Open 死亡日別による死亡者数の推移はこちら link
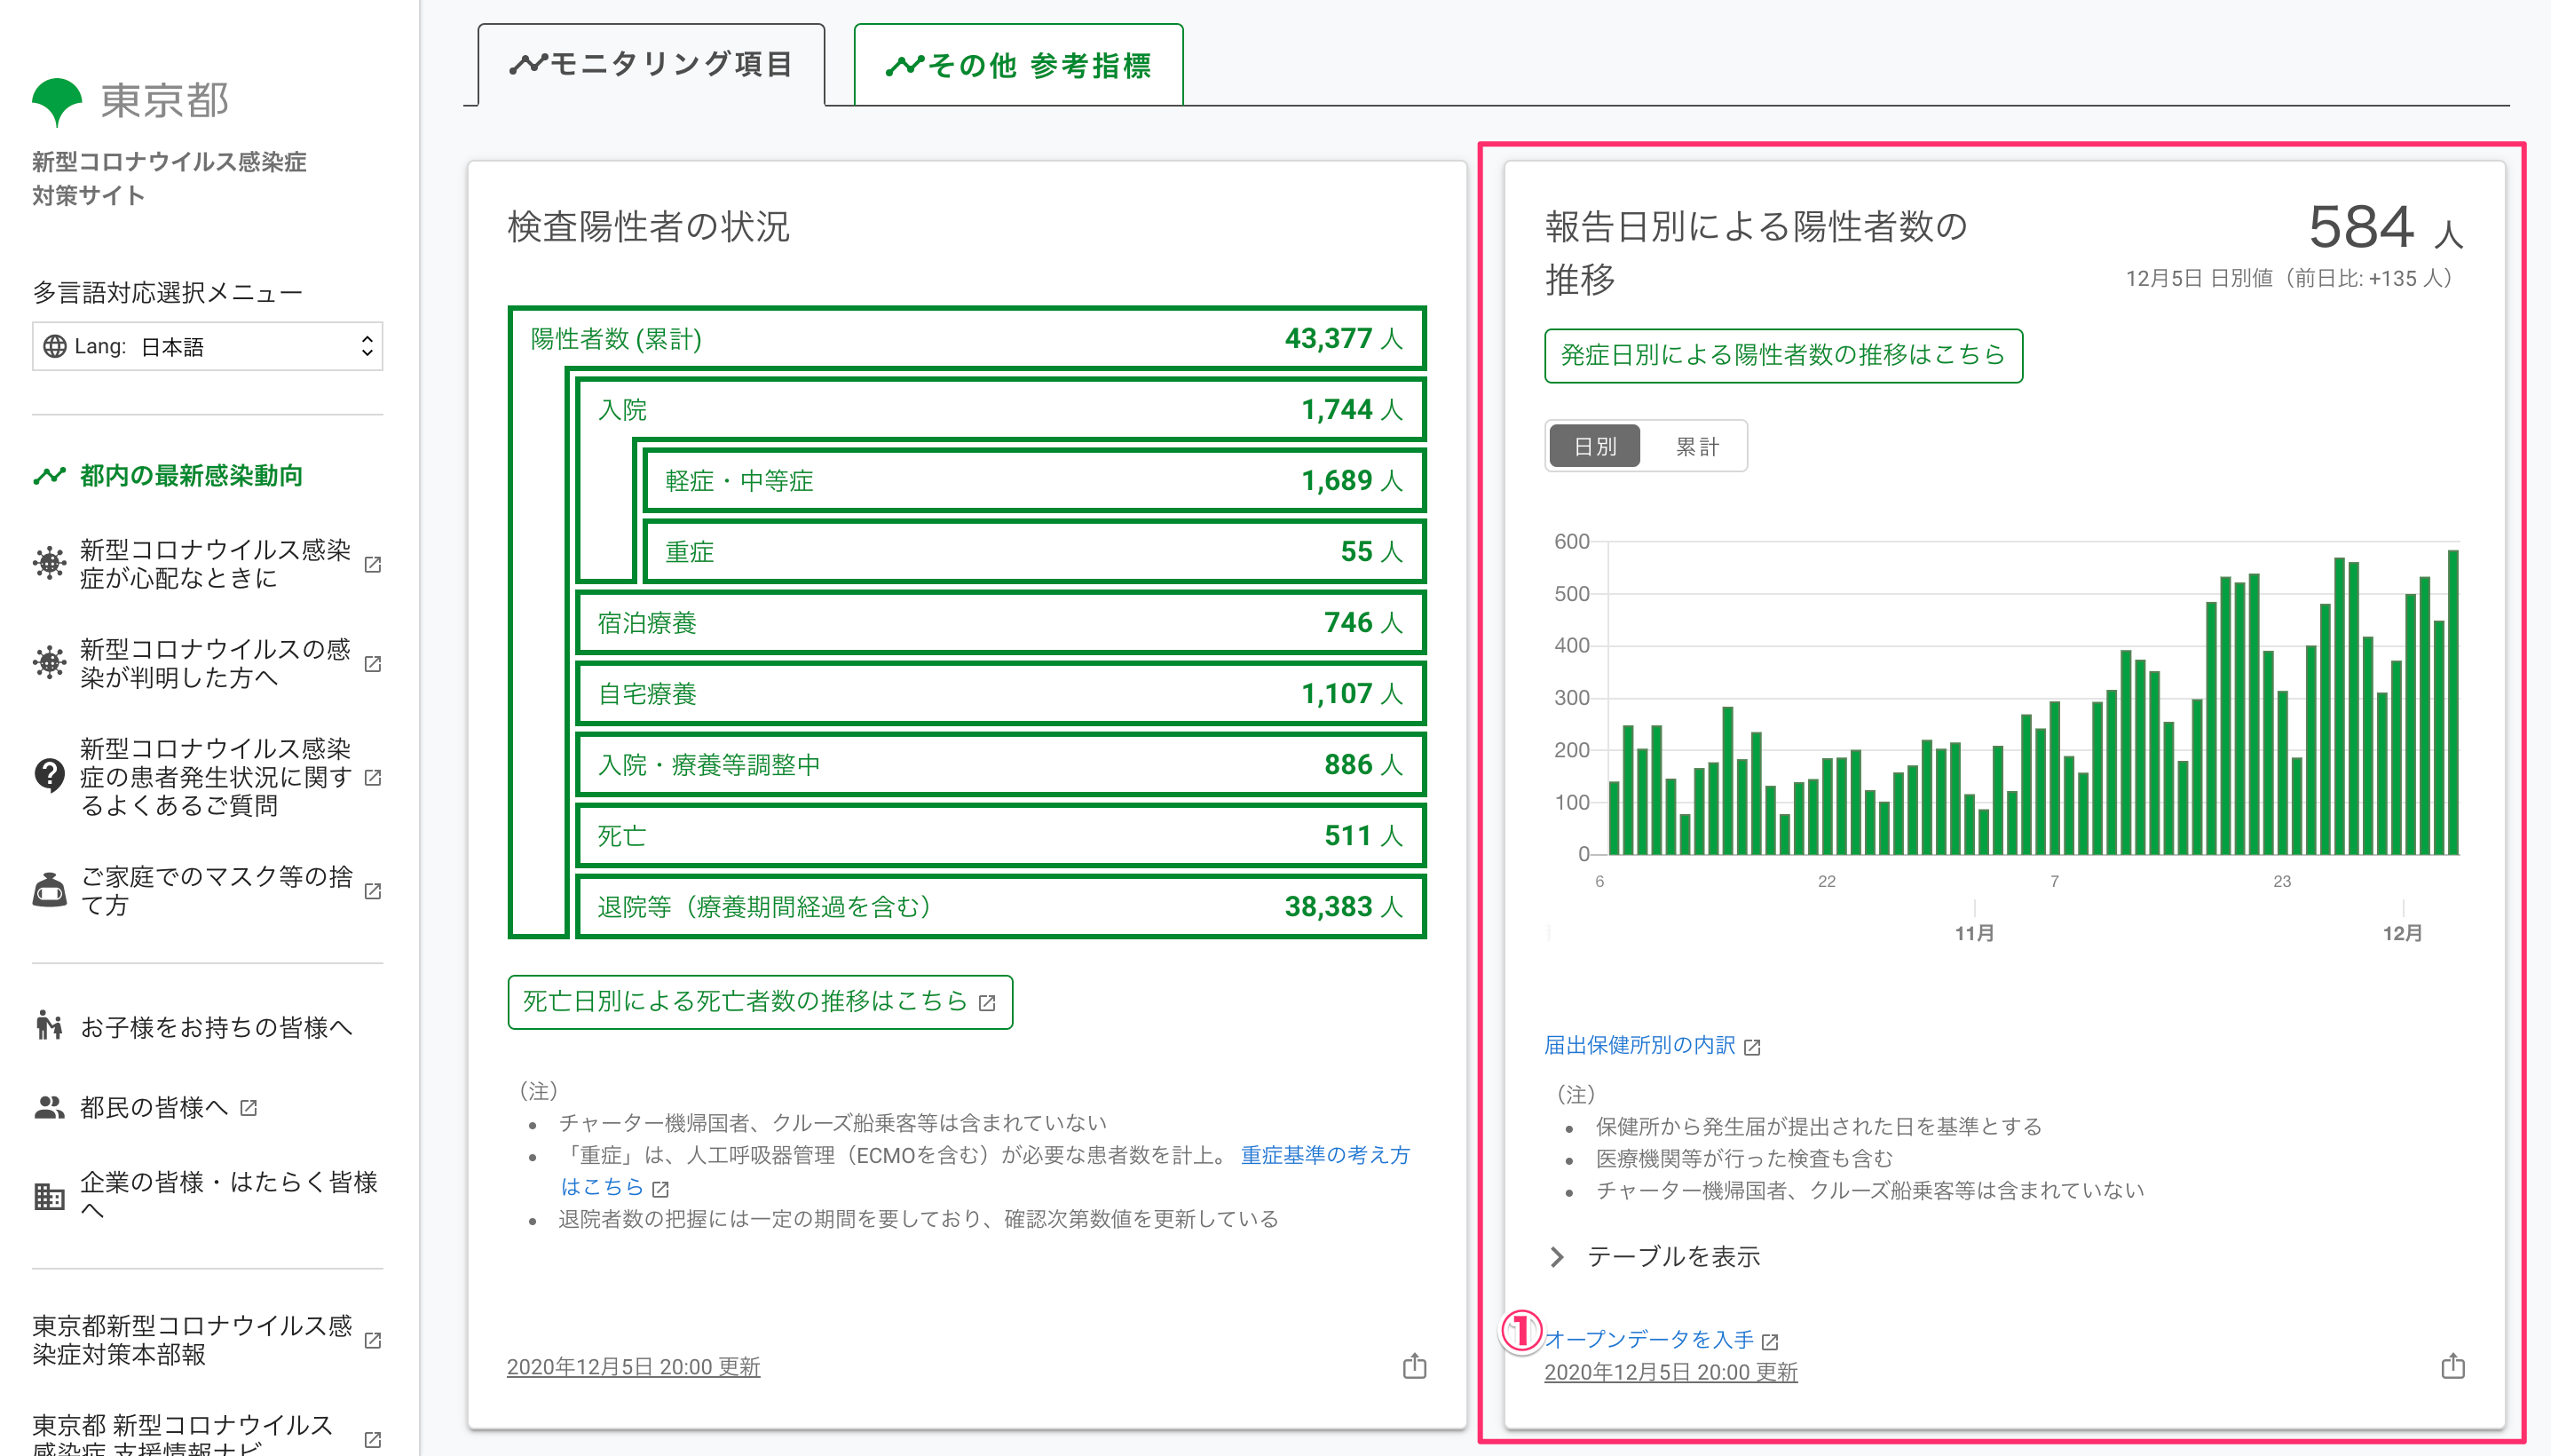2551x1456 pixels. tap(760, 1002)
